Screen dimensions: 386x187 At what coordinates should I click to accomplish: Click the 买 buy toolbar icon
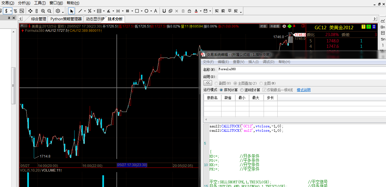click(x=217, y=11)
